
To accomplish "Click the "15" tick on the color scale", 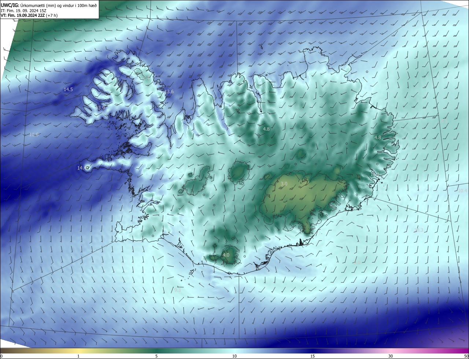I will [x=313, y=356].
